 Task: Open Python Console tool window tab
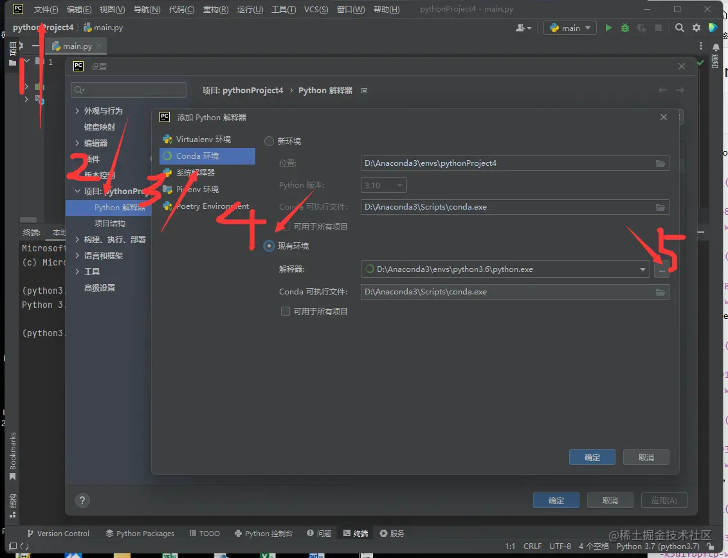pyautogui.click(x=263, y=534)
